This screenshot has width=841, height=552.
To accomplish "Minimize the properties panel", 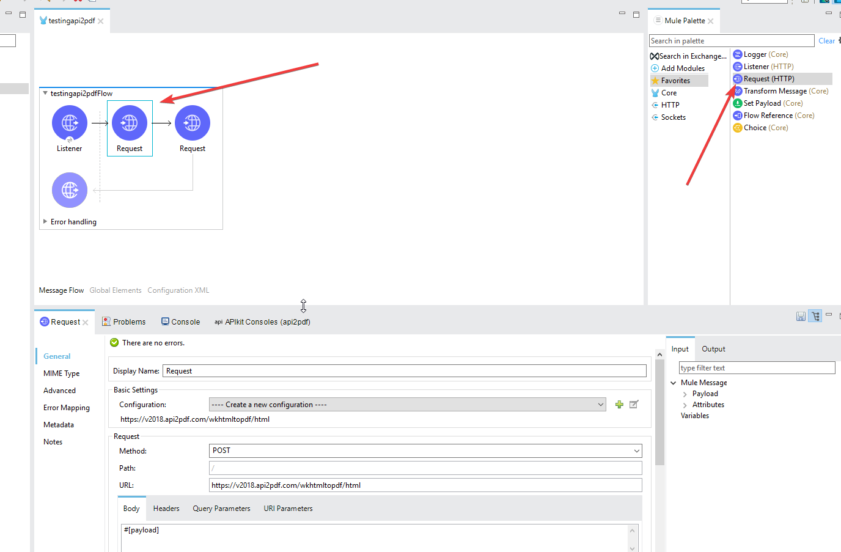I will click(829, 315).
